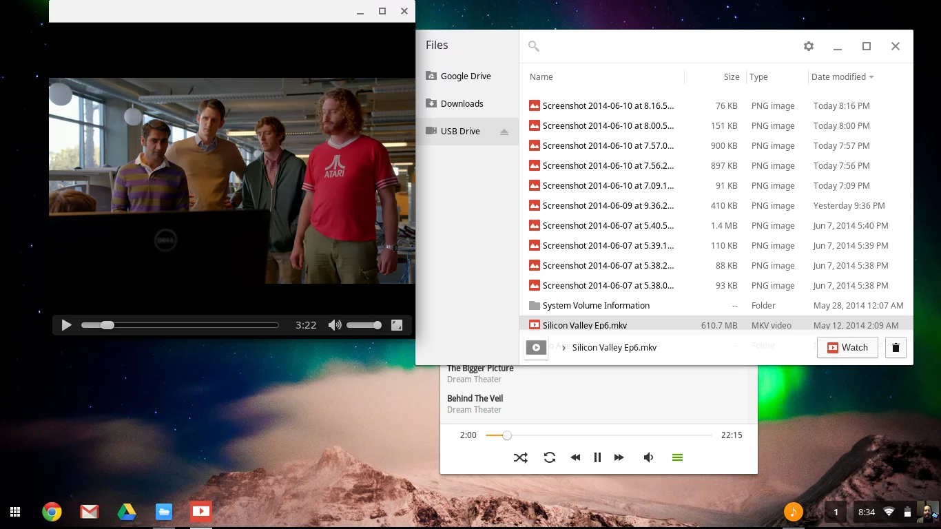The height and width of the screenshot is (529, 941).
Task: Open search in the Files app
Action: (533, 45)
